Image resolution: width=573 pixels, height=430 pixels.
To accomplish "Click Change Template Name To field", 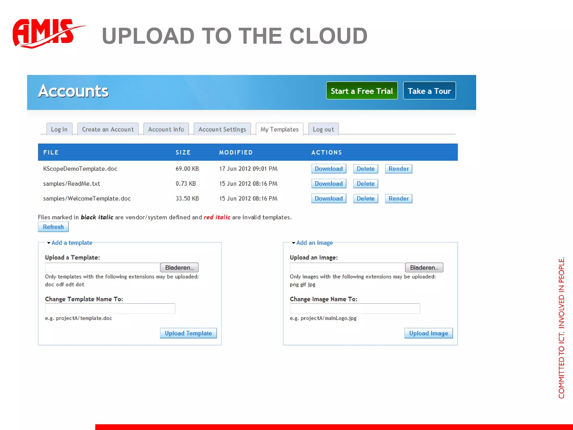I will pyautogui.click(x=110, y=309).
